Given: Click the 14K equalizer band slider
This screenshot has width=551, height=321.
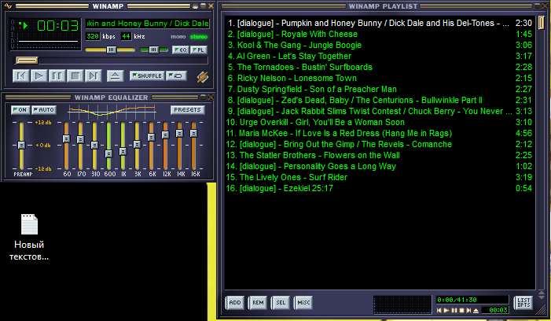Looking at the screenshot, I should click(x=179, y=133).
